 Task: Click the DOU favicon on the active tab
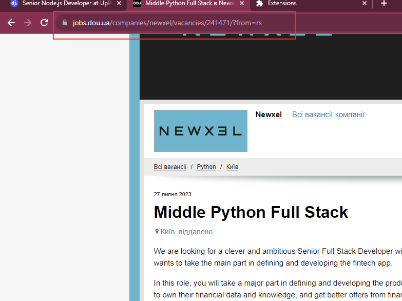(x=137, y=4)
